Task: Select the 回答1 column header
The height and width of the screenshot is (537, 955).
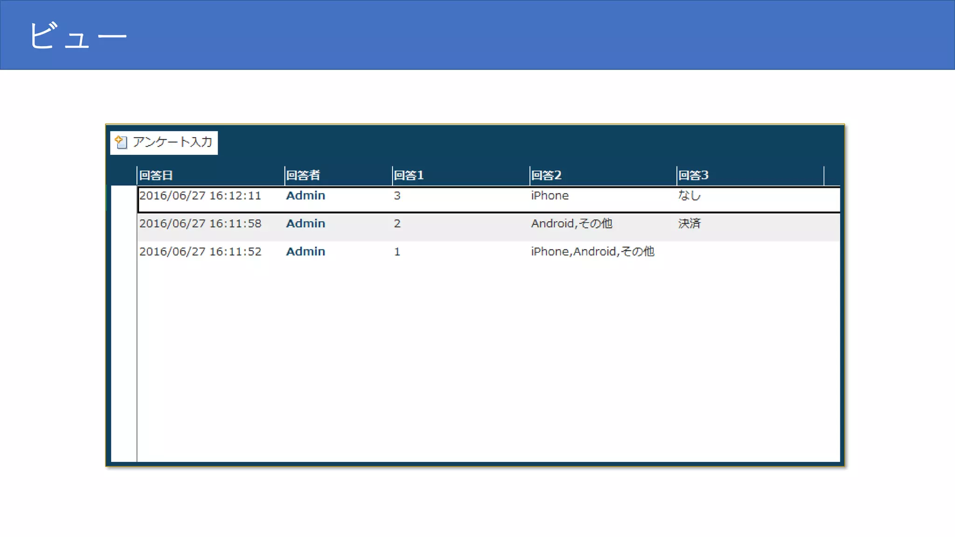Action: tap(409, 176)
